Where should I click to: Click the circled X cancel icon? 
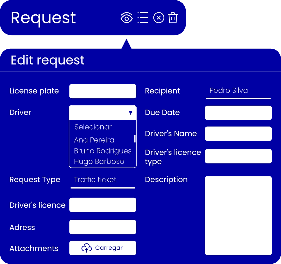(x=159, y=18)
